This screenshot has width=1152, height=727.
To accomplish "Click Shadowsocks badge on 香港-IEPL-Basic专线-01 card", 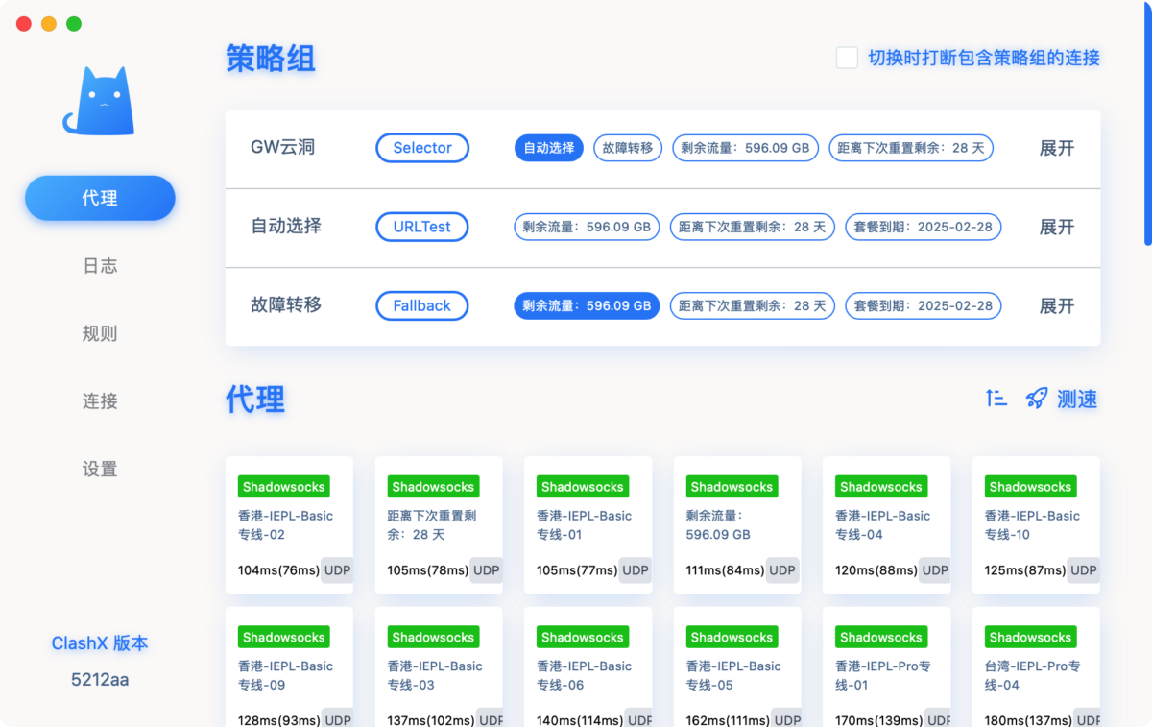I will pos(583,487).
